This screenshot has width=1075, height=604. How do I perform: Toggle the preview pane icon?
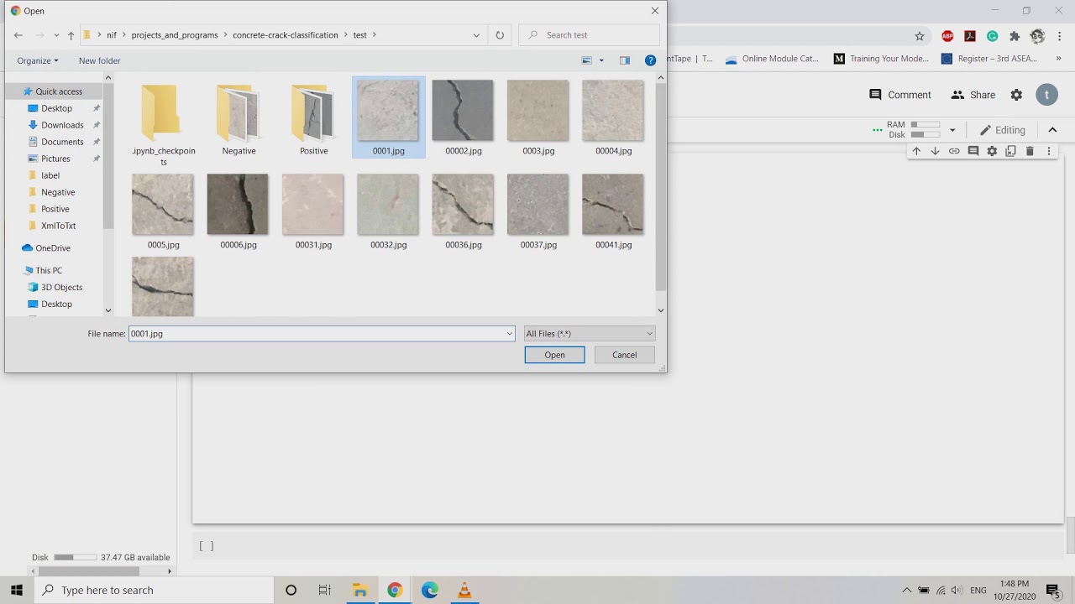pos(624,60)
